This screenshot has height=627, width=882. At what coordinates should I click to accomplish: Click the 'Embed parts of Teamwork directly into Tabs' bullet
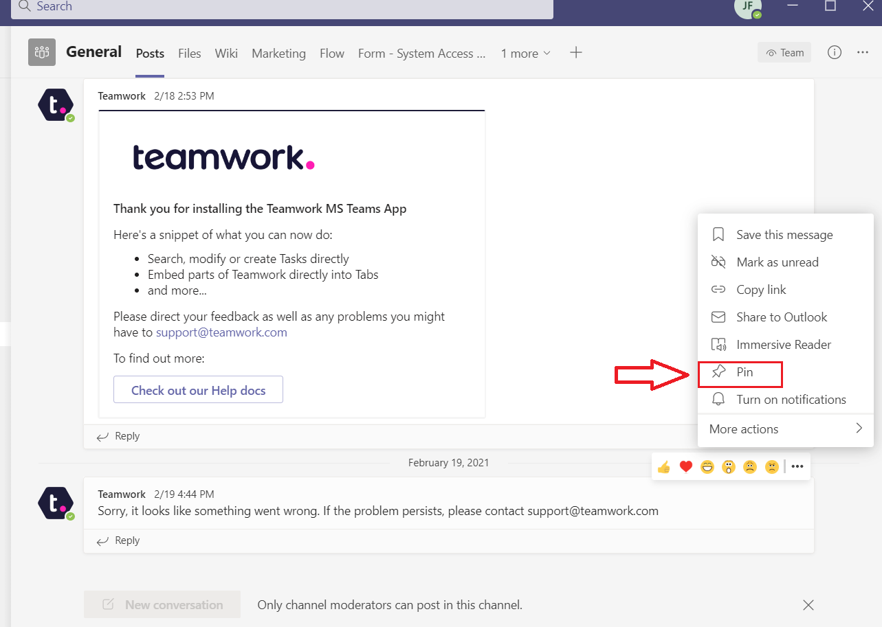click(x=263, y=275)
